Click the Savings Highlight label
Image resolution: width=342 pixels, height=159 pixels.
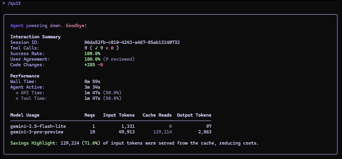(34, 143)
